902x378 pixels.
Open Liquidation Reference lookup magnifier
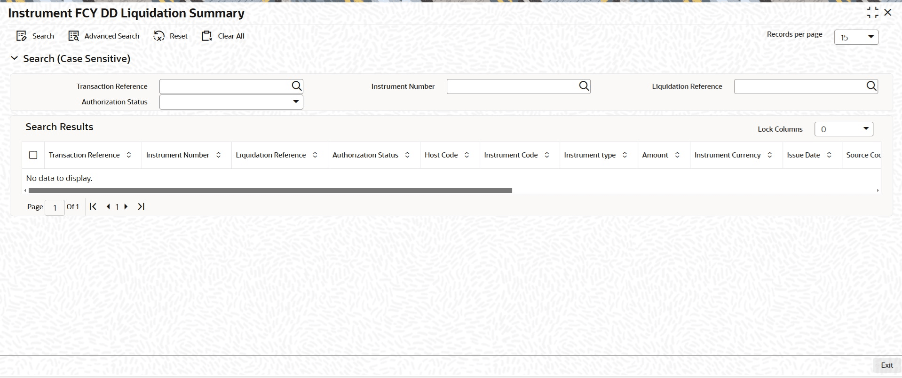[871, 86]
